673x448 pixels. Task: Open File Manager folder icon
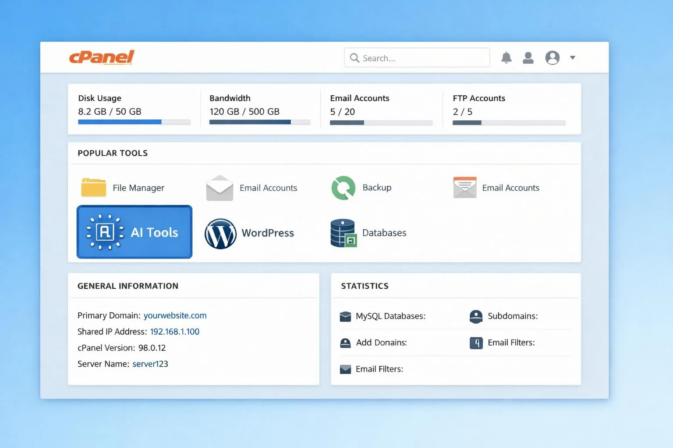(x=94, y=187)
